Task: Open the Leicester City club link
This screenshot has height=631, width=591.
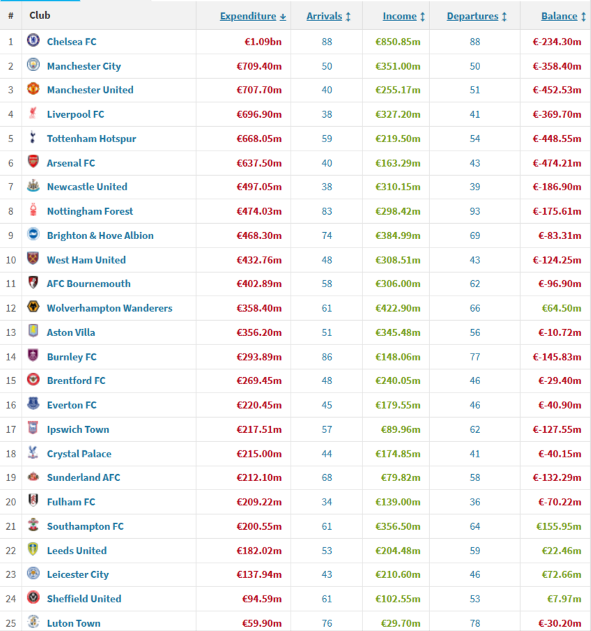Action: [77, 575]
